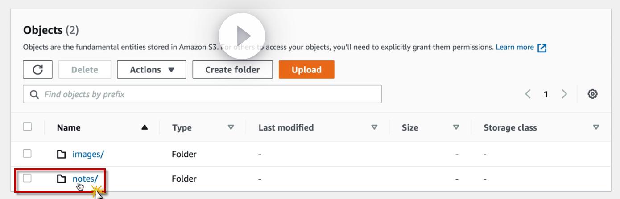Check the notes/ folder checkbox
This screenshot has width=620, height=199.
[28, 178]
